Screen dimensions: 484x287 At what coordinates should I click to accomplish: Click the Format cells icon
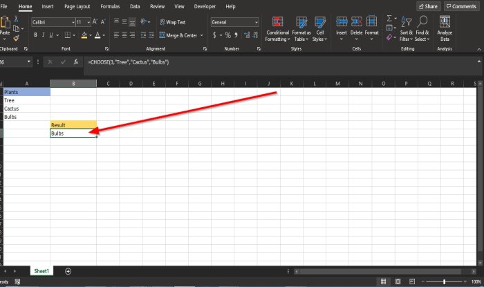pyautogui.click(x=372, y=21)
